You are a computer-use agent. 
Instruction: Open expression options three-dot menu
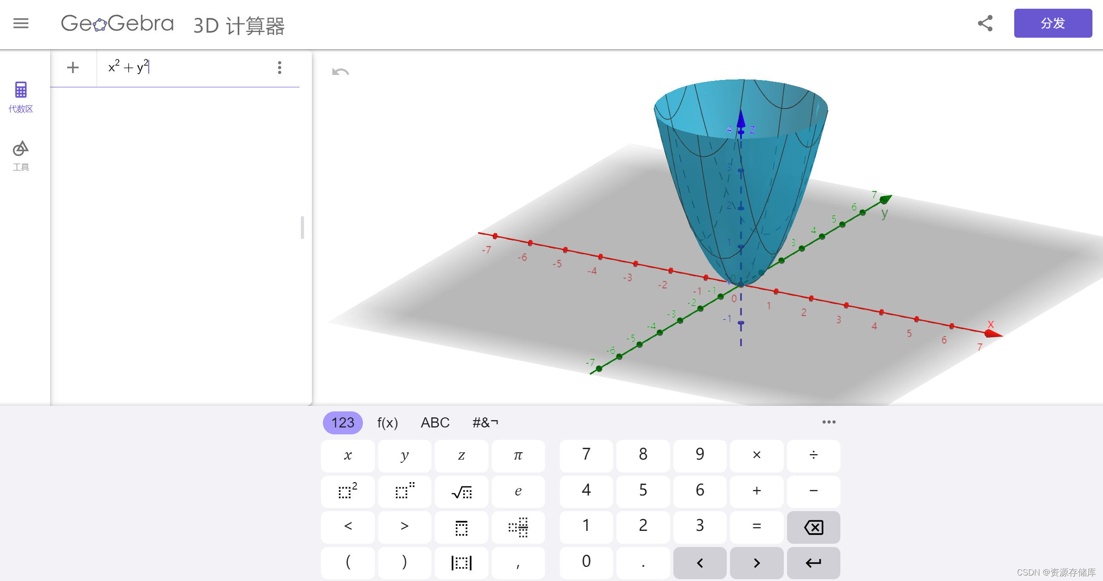(x=279, y=68)
